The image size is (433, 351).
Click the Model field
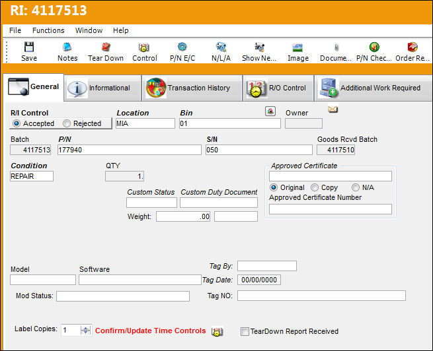click(x=43, y=280)
